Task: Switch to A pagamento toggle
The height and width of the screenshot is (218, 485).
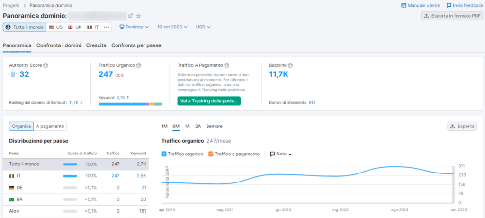Action: tap(50, 127)
